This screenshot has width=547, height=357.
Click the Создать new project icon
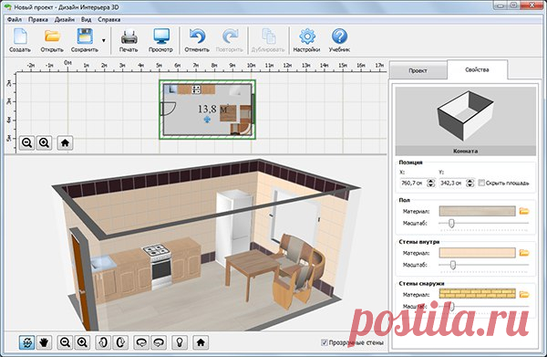coord(20,37)
